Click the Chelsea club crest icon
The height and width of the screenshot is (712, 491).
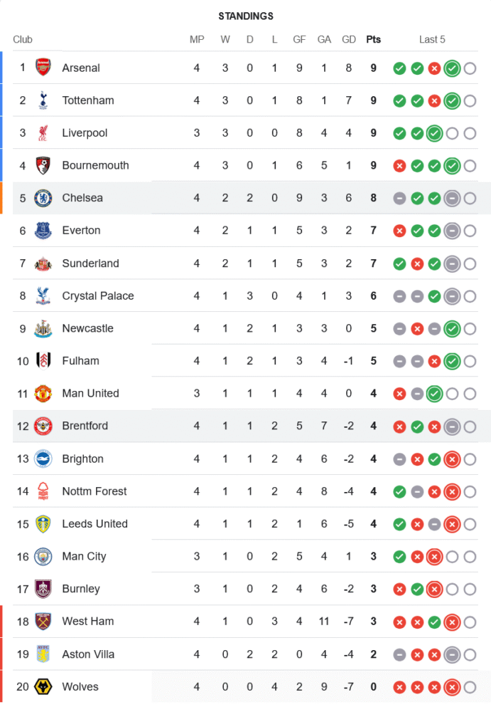[x=43, y=198]
